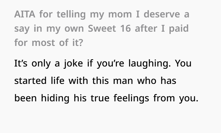Open the AITA Sweet 16 post title
Image resolution: width=221 pixels, height=133 pixels.
pyautogui.click(x=102, y=28)
